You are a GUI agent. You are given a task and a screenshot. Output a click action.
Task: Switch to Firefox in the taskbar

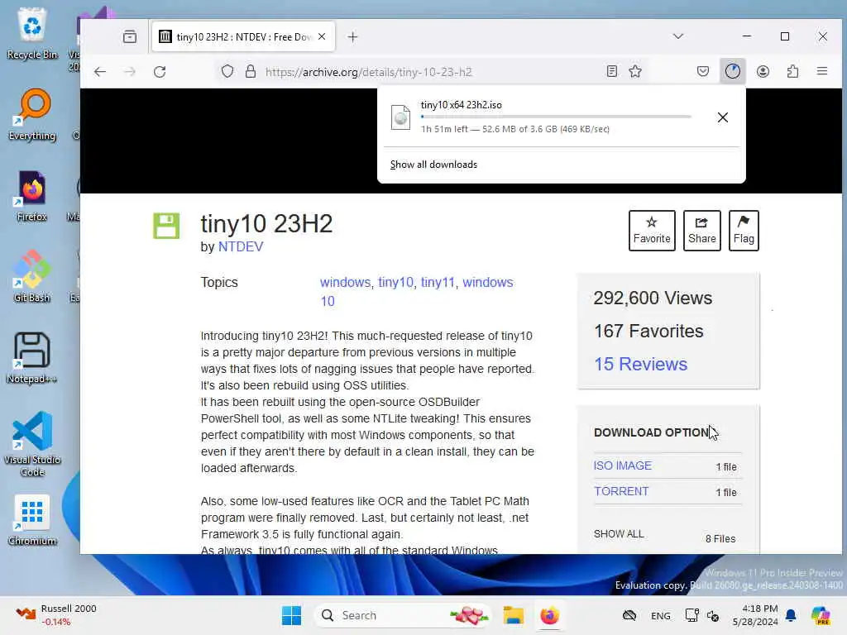[550, 615]
